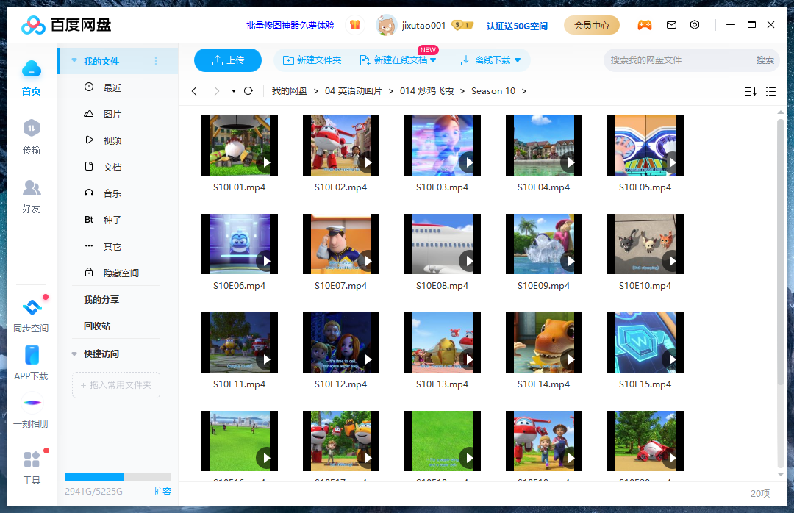Open 认证送50G空间 link

tap(517, 26)
